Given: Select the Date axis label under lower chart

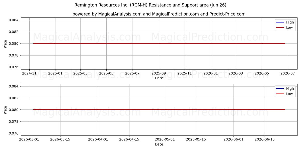Looking at the screenshot, I should pyautogui.click(x=159, y=144).
